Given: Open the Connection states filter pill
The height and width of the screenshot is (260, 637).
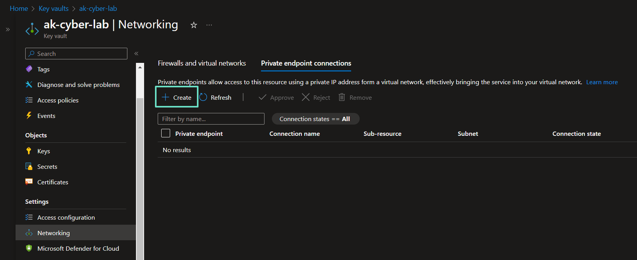Looking at the screenshot, I should tap(315, 119).
